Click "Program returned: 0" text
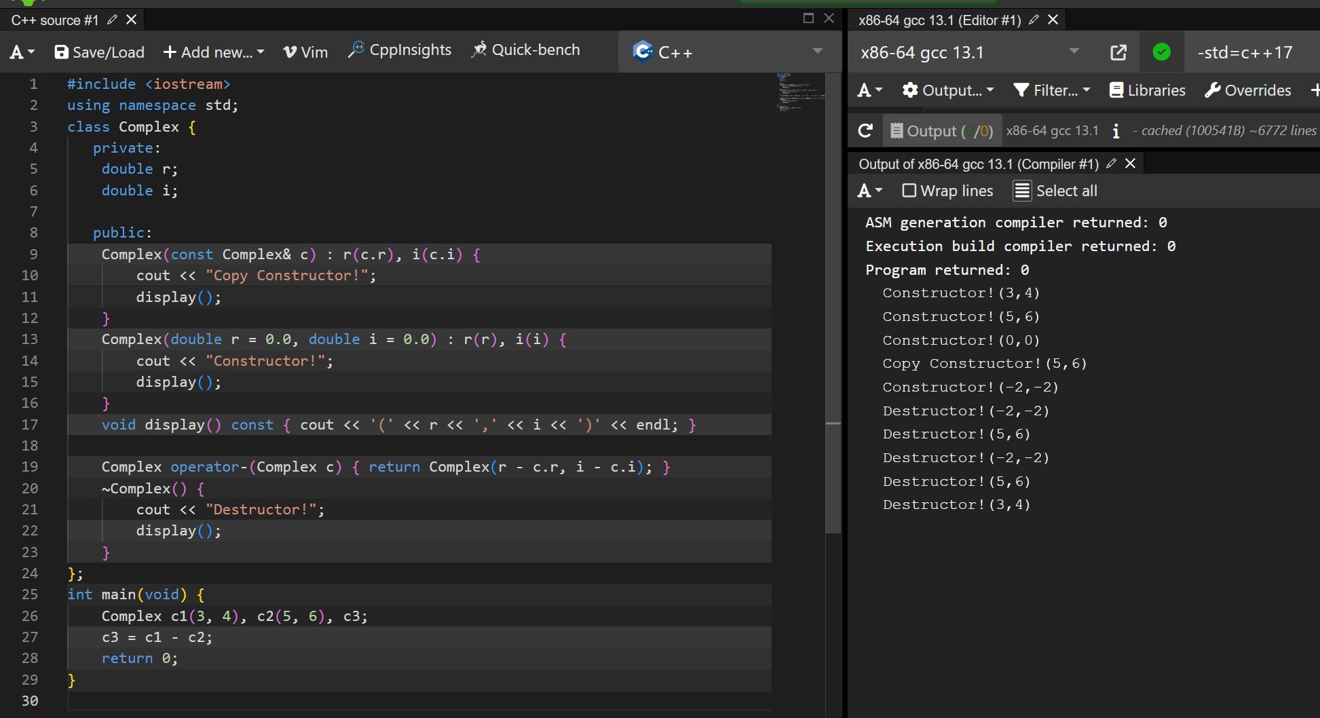The image size is (1320, 718). [x=947, y=270]
